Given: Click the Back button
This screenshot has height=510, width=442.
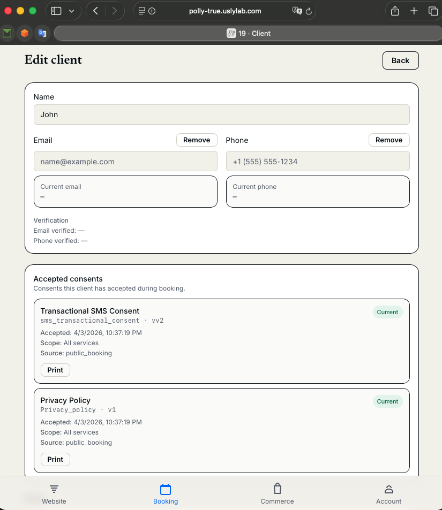Looking at the screenshot, I should pyautogui.click(x=400, y=60).
